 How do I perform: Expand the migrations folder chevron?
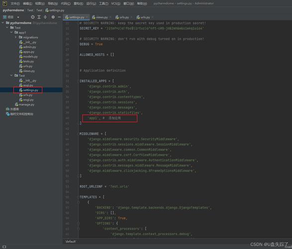(15, 37)
